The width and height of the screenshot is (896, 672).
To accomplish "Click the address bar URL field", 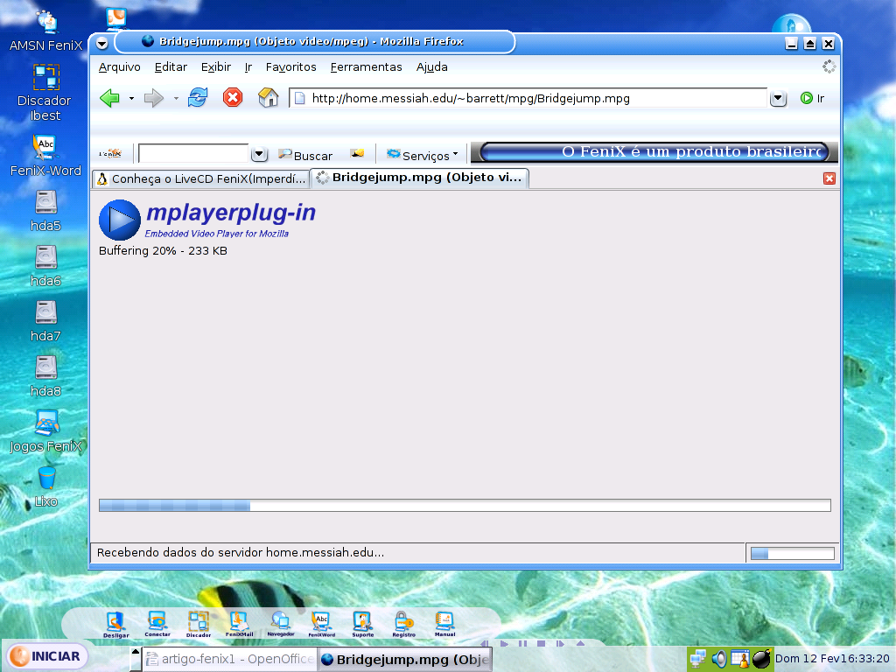I will tap(528, 98).
